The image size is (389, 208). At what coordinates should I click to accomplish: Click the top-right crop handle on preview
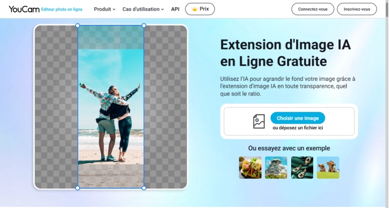pos(144,25)
